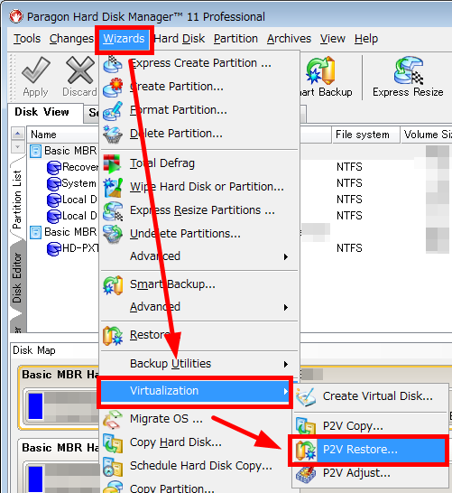Viewport: 452px width, 493px height.
Task: Click the Smart Backup menu entry icon
Action: point(113,285)
